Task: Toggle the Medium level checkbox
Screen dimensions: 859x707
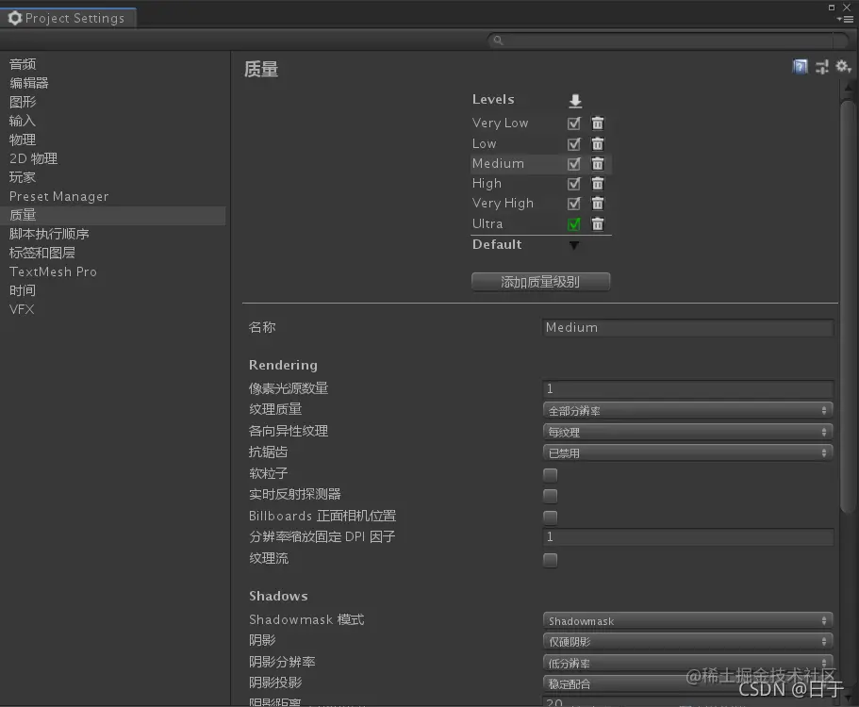Action: tap(573, 164)
